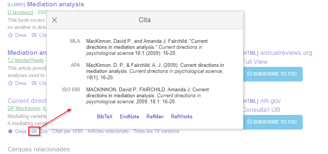Open the RefWorks export link

[182, 116]
